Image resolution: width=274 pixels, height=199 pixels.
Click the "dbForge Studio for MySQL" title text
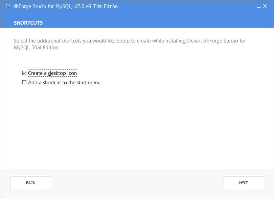42,6
